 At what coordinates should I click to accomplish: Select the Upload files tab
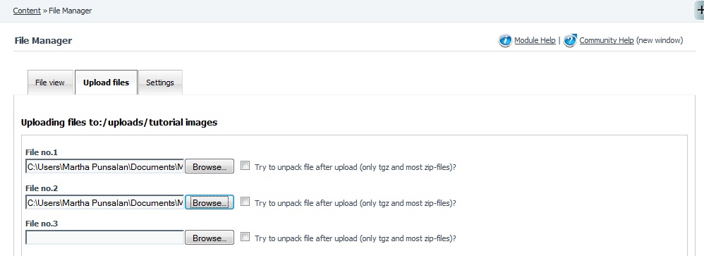[106, 83]
